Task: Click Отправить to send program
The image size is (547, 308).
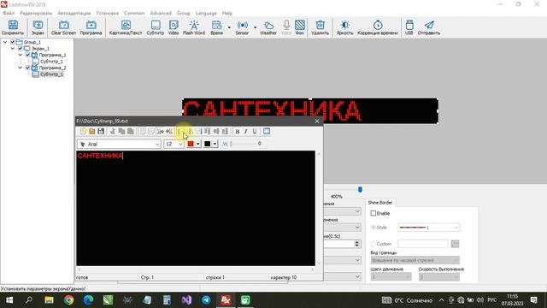Action: coord(429,27)
